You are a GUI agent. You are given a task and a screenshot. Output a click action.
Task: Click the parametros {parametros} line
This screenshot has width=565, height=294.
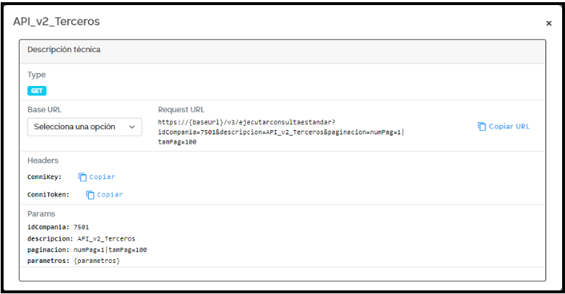(x=73, y=260)
